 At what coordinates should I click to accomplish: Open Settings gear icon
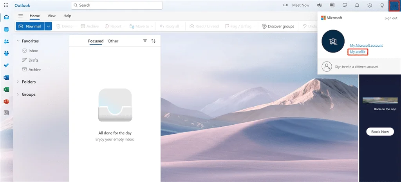pos(370,5)
